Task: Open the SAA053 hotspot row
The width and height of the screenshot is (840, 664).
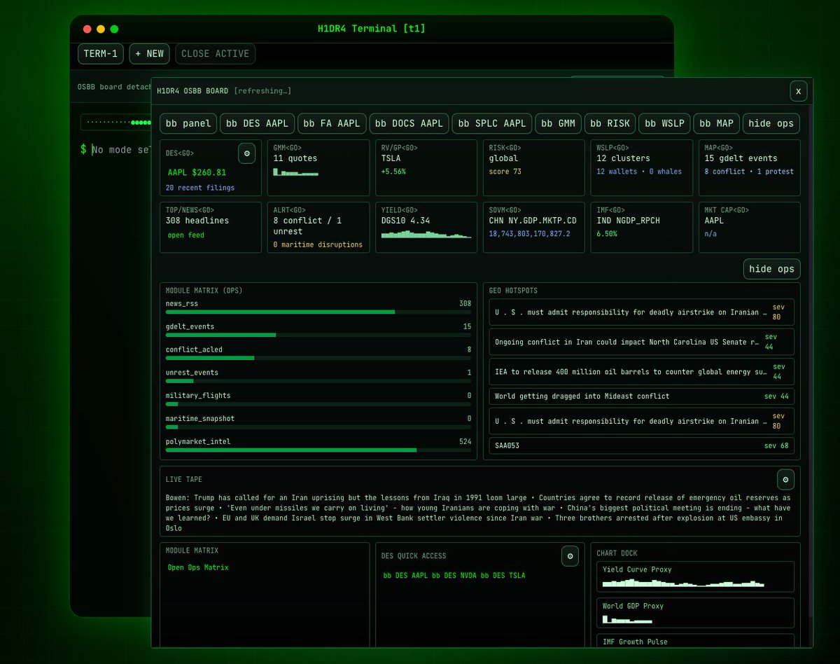Action: click(x=642, y=445)
